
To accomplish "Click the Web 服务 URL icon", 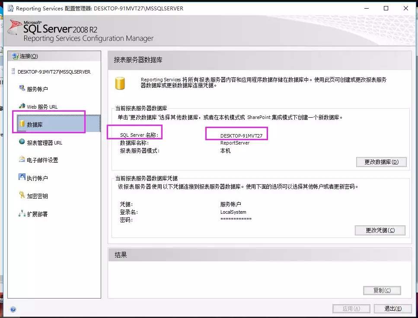I will tap(22, 106).
